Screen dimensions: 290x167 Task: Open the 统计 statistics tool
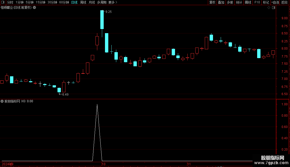pyautogui.click(x=239, y=2)
